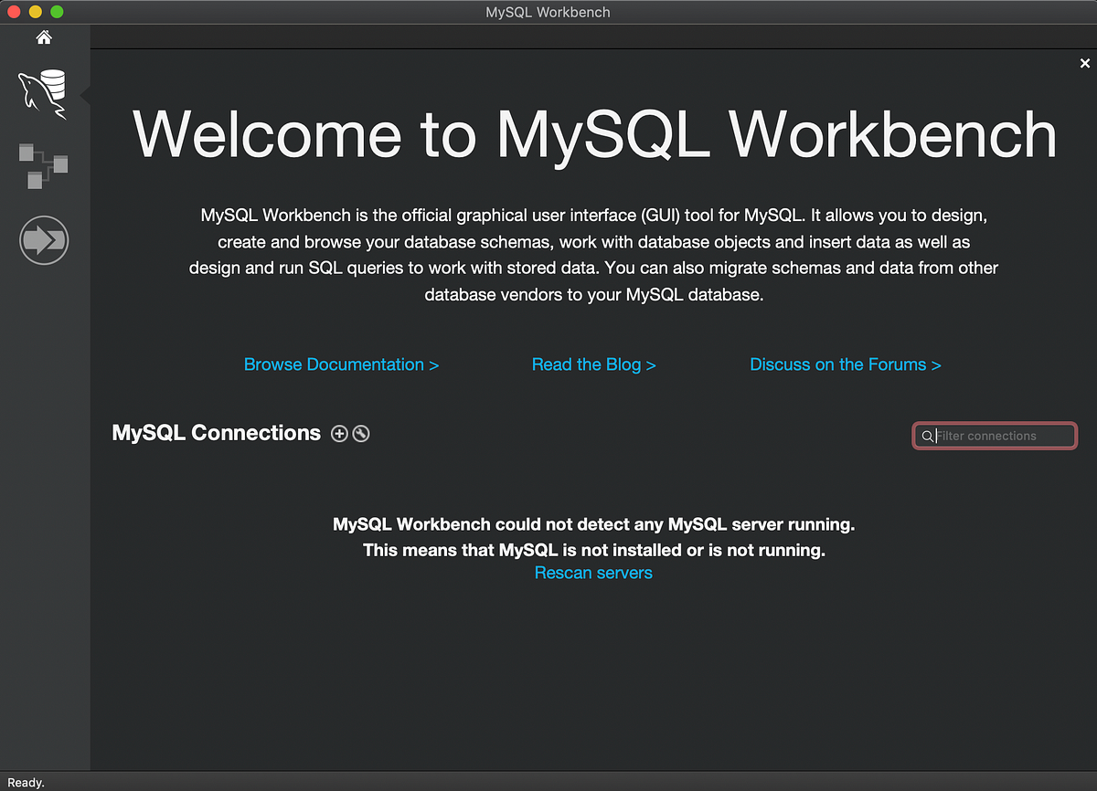The width and height of the screenshot is (1097, 791).
Task: Open the Read the Blog link
Action: coord(593,364)
